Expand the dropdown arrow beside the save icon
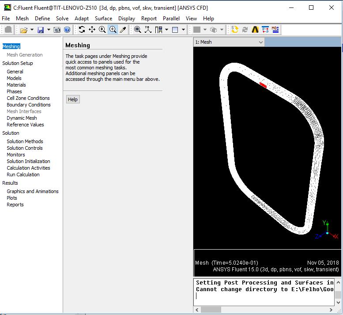343x315 pixels. pos(49,30)
